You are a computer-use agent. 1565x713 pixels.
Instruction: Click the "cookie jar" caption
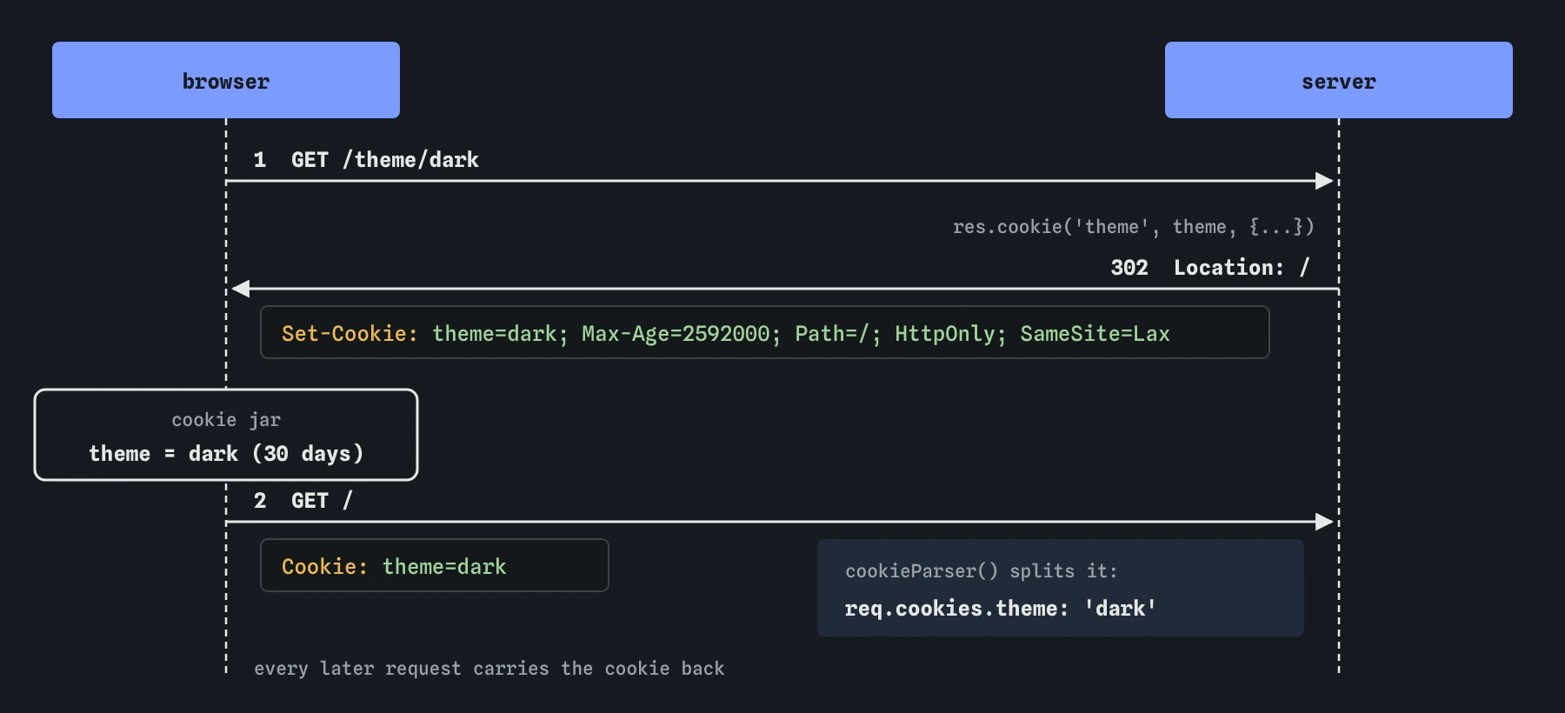(x=226, y=420)
